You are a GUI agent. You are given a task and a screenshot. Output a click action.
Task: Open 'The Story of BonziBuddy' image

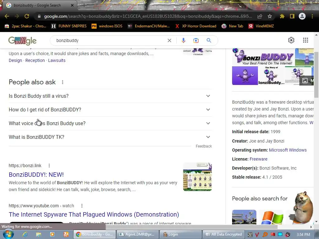point(271,76)
